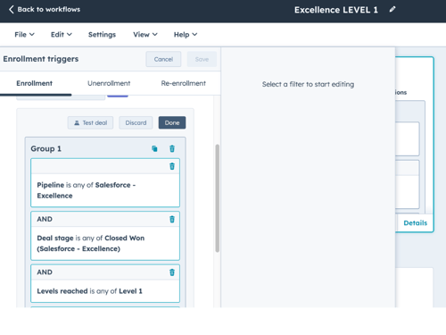Clone Group 1 with the copy icon
The width and height of the screenshot is (446, 335).
[x=154, y=148]
